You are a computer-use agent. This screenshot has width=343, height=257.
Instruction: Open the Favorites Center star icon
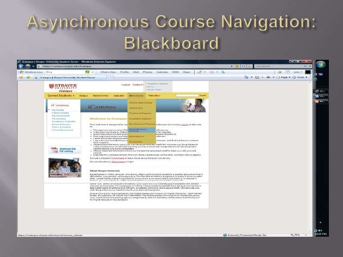(x=21, y=77)
